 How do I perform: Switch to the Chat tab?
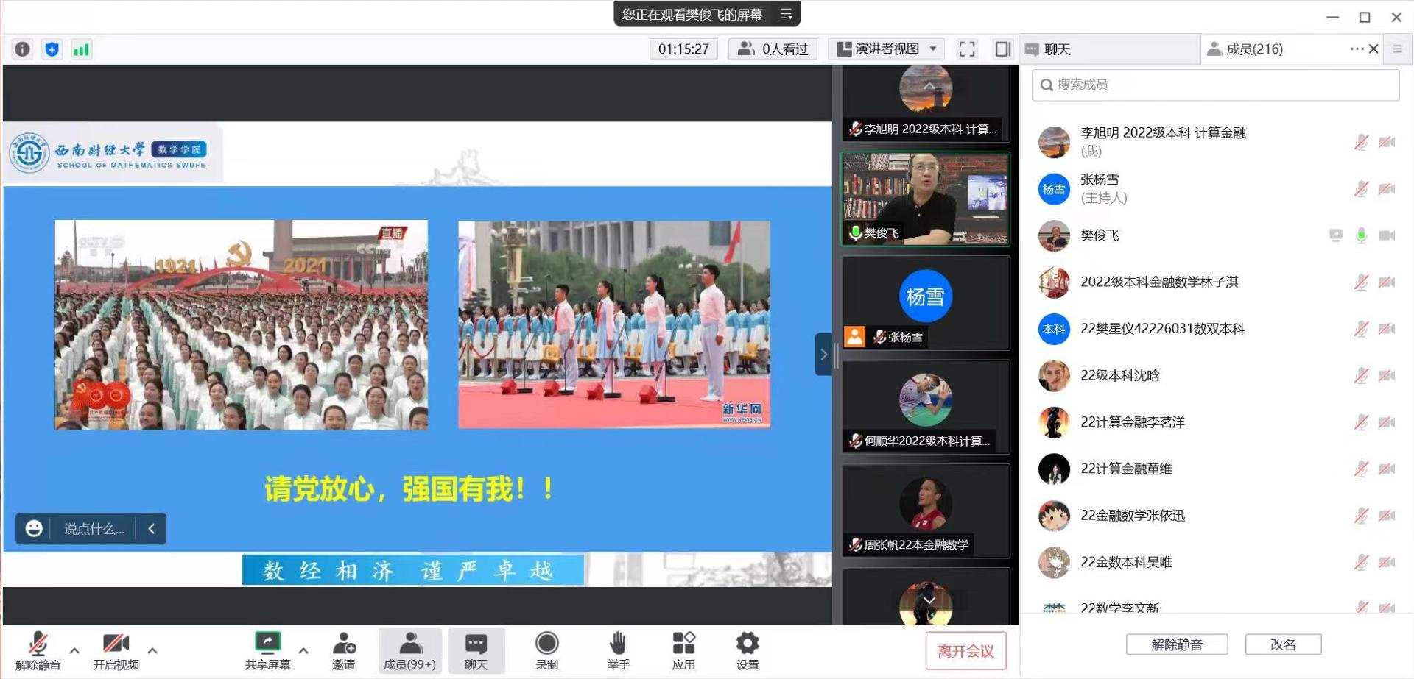pos(1057,49)
